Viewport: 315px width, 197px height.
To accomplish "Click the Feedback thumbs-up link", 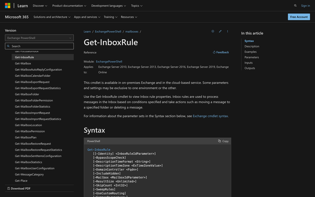I will (x=221, y=52).
